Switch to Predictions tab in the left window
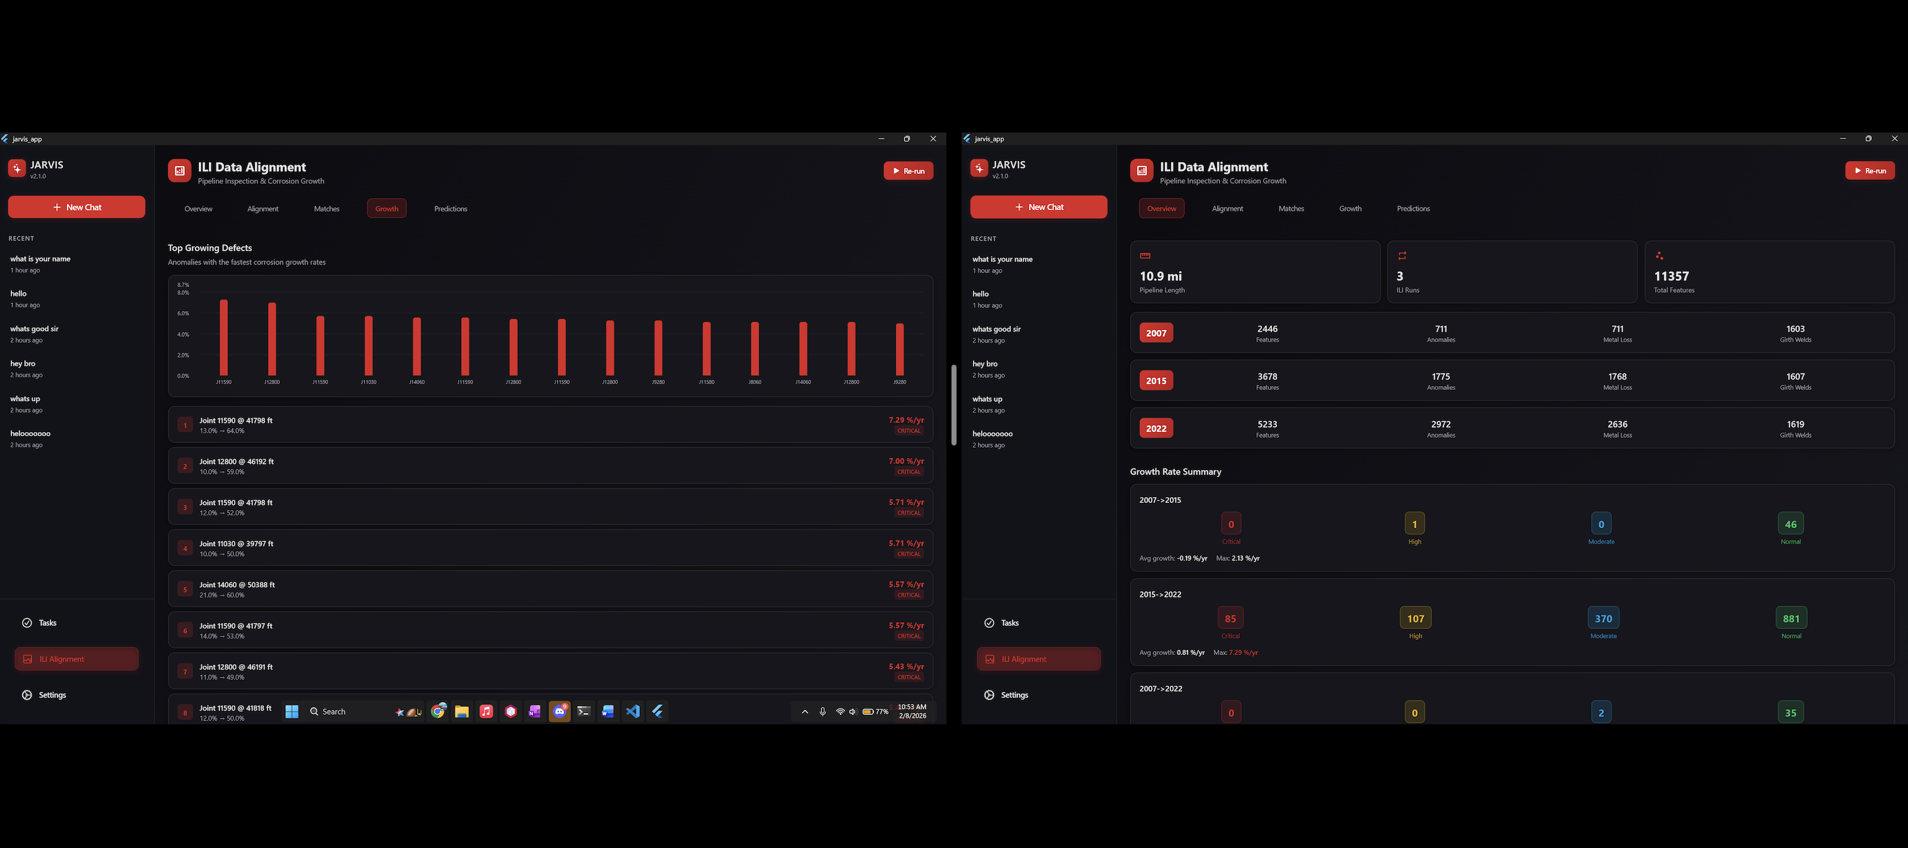 click(x=450, y=209)
